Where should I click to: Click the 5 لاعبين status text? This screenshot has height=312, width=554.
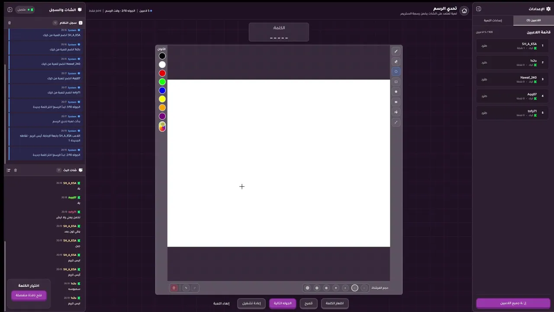click(145, 11)
